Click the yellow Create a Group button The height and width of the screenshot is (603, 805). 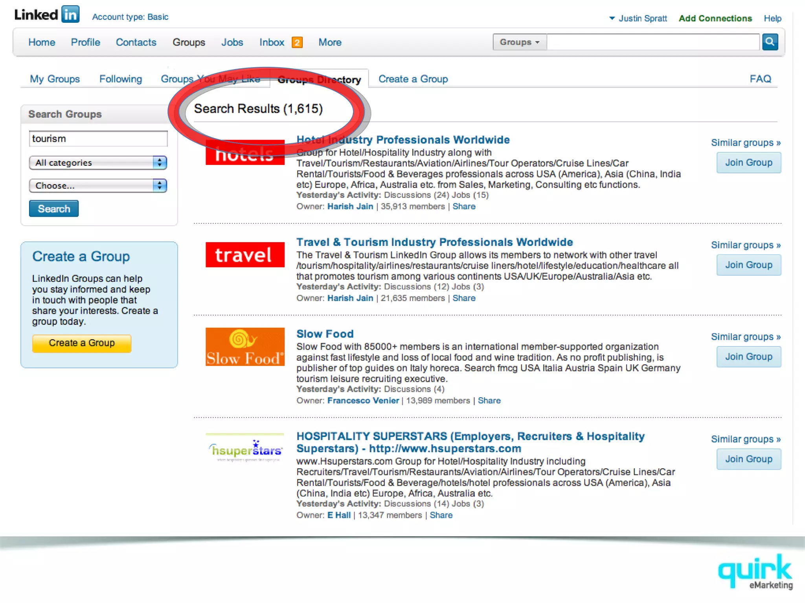82,343
